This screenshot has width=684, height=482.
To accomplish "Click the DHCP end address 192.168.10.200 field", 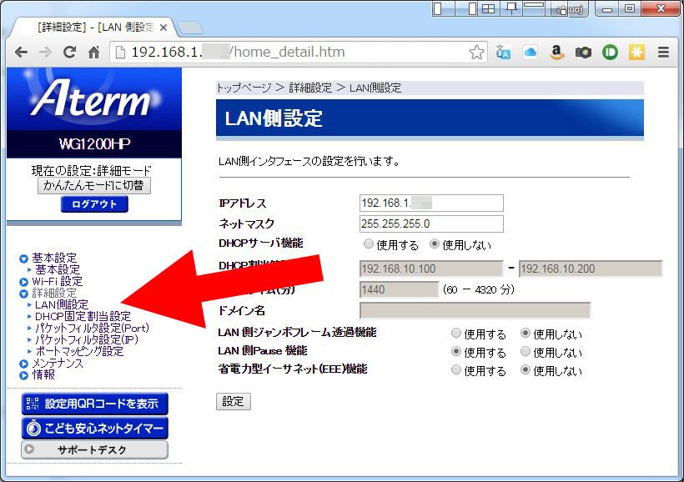I will point(591,269).
